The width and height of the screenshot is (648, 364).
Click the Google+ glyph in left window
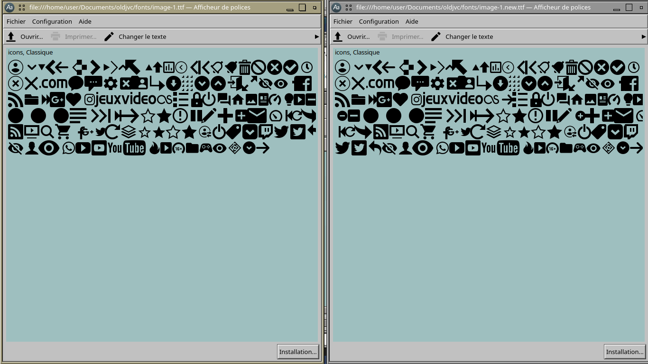click(x=57, y=100)
